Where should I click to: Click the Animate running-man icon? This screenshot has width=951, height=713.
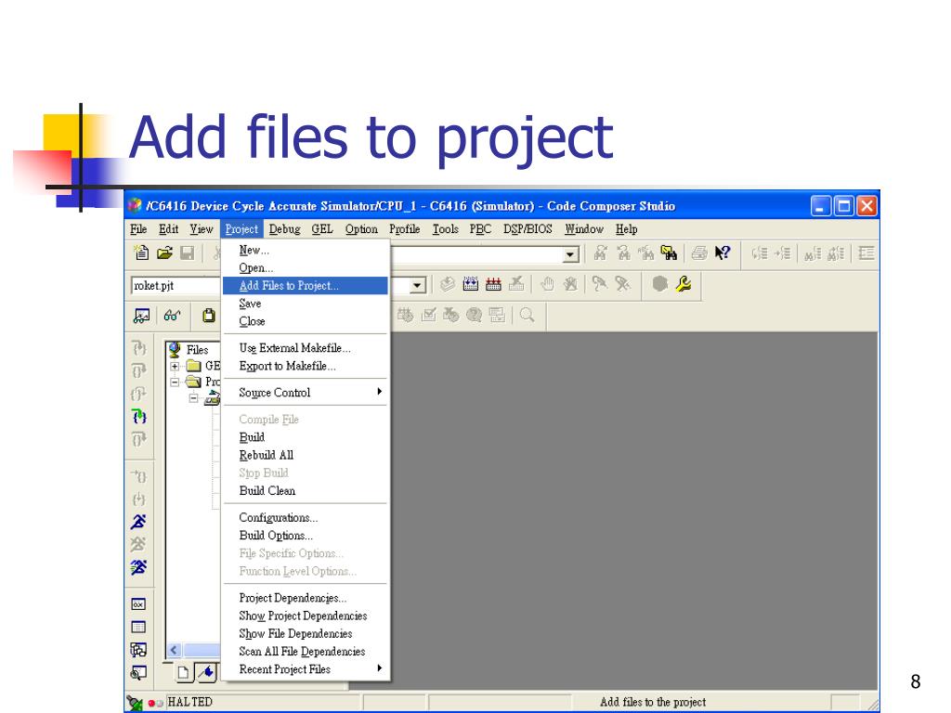(138, 567)
